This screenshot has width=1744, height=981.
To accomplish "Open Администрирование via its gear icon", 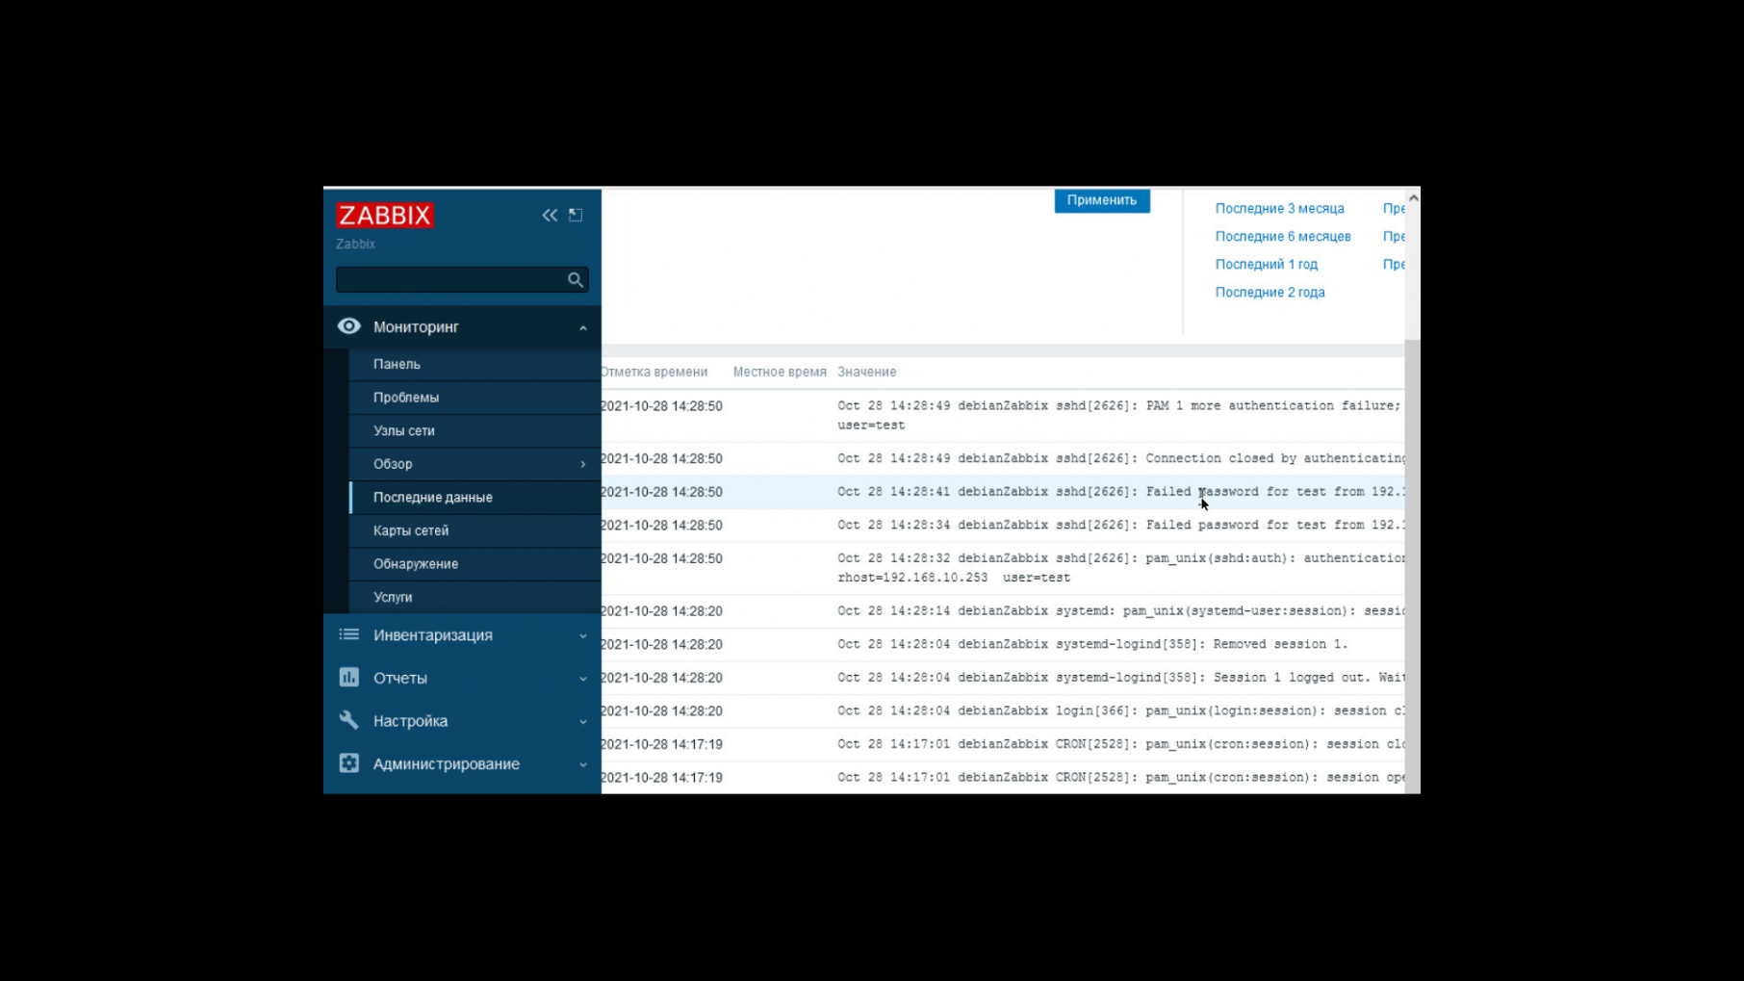I will tap(348, 762).
